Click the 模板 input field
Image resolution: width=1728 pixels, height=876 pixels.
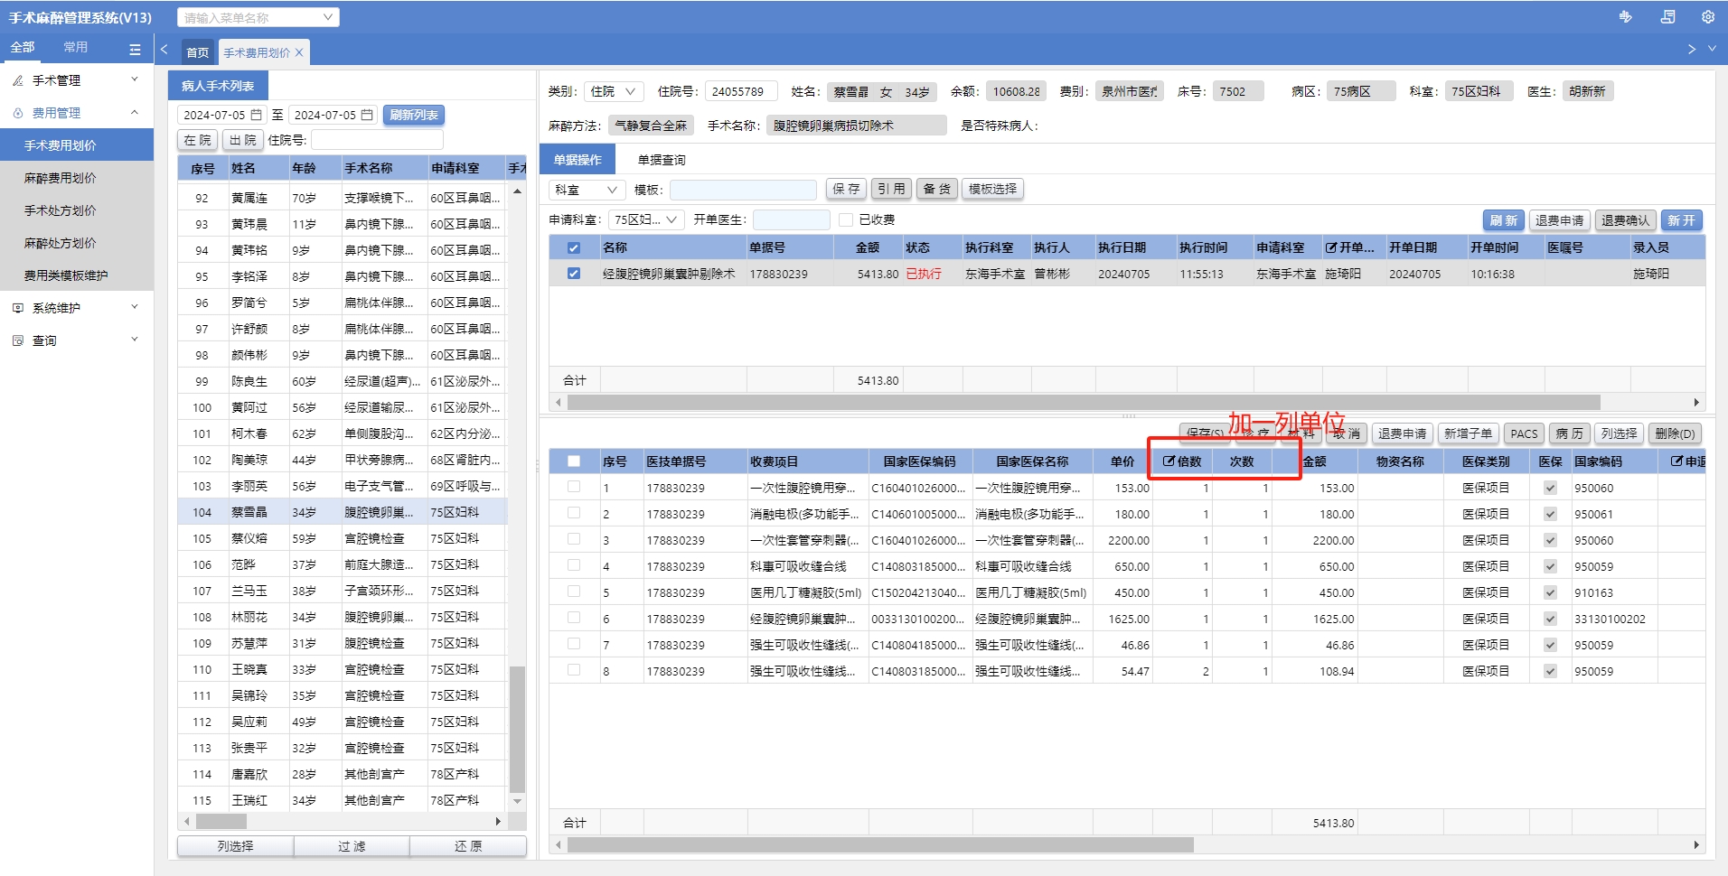click(743, 189)
